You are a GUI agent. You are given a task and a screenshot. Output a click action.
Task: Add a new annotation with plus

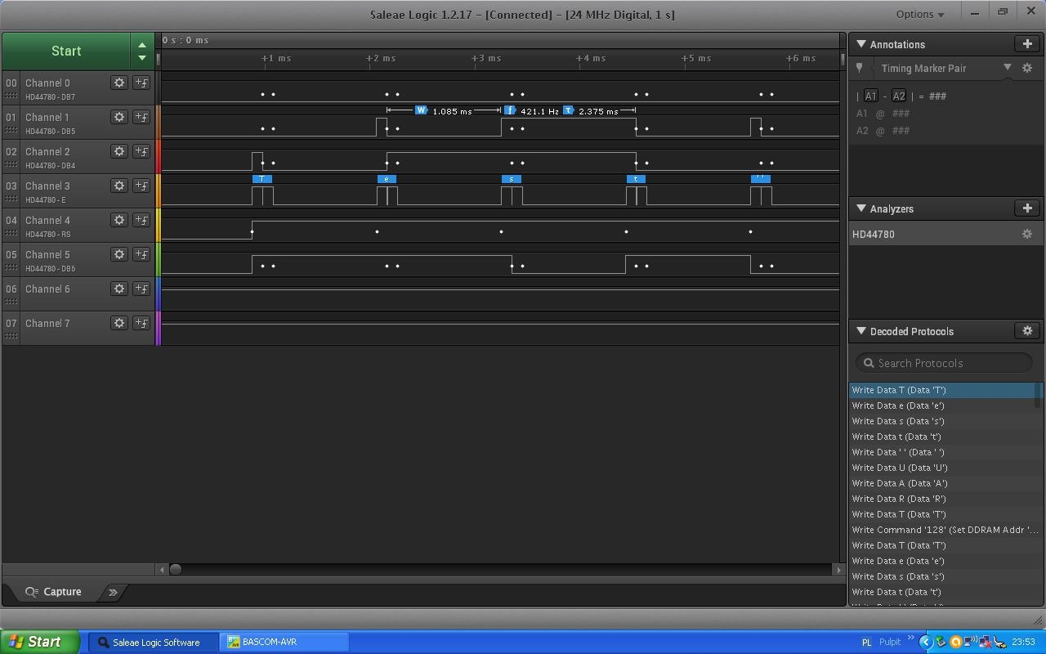pyautogui.click(x=1027, y=44)
